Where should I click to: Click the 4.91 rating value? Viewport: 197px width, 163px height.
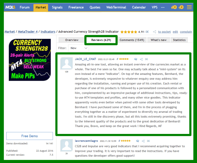point(141,32)
